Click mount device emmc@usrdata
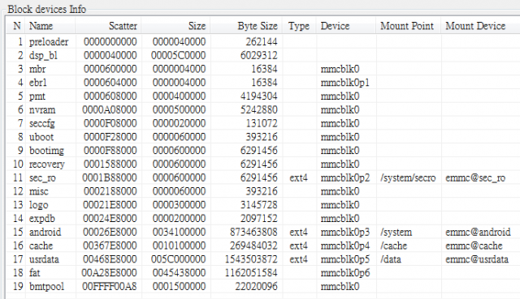Image resolution: width=520 pixels, height=299 pixels. click(x=477, y=259)
